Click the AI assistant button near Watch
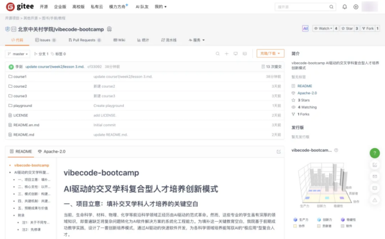The height and width of the screenshot is (239, 385). click(x=305, y=28)
